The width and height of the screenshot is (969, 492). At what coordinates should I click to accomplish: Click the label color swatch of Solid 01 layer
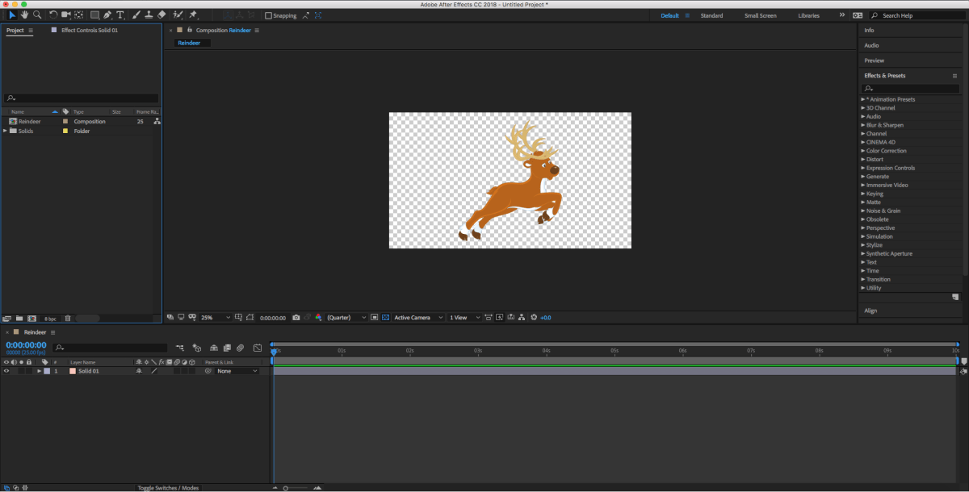pyautogui.click(x=47, y=371)
